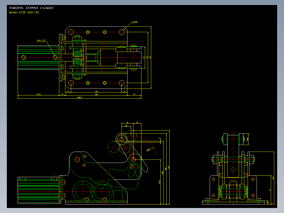Click the '57' vertical dimension text
Viewport: 284px width, 213px height.
click(x=144, y=57)
